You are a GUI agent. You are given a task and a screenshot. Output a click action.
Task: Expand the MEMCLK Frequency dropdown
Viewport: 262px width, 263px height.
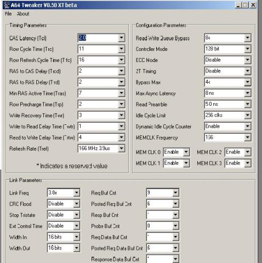(x=247, y=138)
